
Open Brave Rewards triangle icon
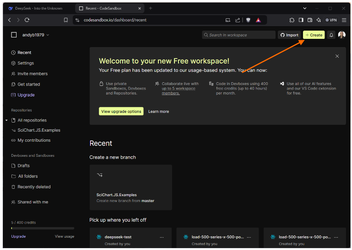[258, 20]
